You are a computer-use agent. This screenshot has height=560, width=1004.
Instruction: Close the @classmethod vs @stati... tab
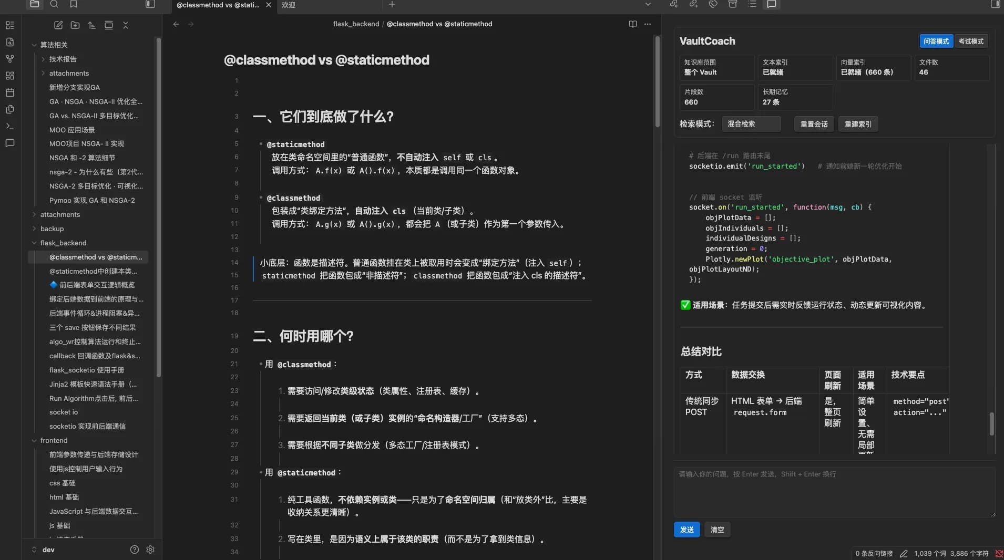point(269,5)
